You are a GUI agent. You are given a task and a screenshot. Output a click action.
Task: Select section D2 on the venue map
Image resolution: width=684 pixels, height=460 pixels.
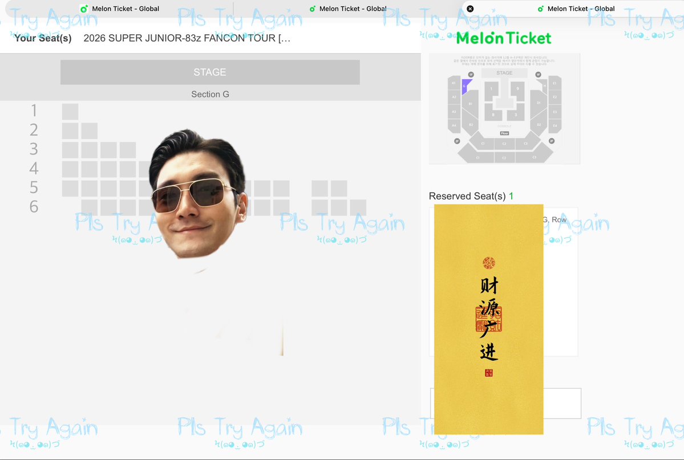(539, 125)
